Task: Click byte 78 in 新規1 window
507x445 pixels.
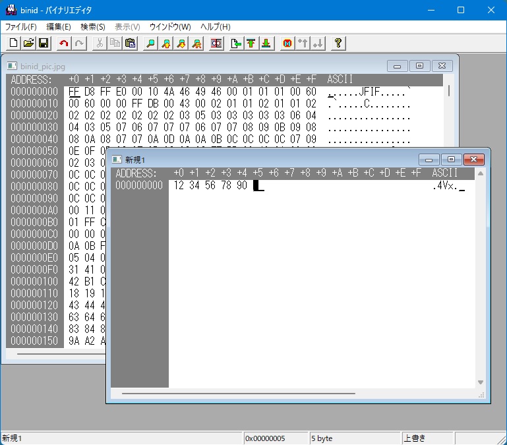Action: 226,185
